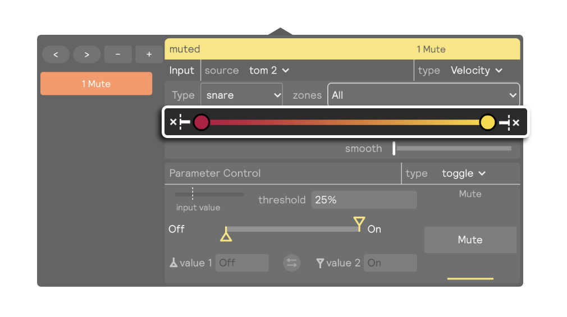Image resolution: width=567 pixels, height=317 pixels.
Task: Select the 1 Mute list item
Action: [x=96, y=84]
